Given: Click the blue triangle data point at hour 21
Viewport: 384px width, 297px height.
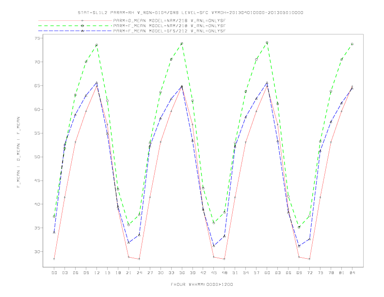Looking at the screenshot, I should point(128,242).
